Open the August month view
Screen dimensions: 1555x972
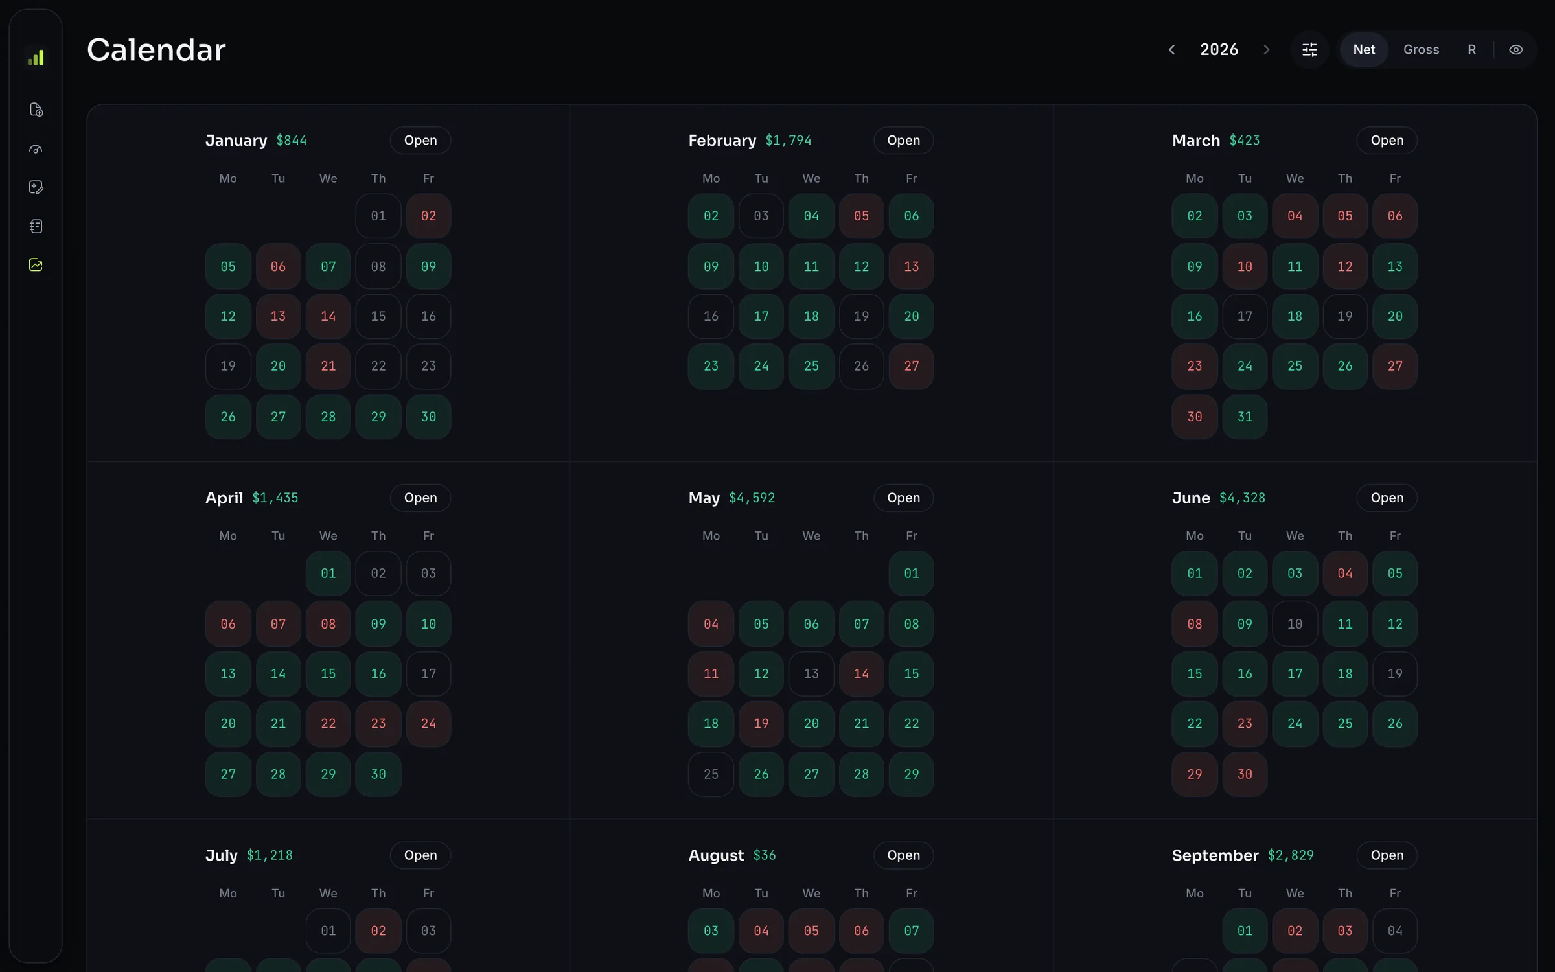(903, 855)
